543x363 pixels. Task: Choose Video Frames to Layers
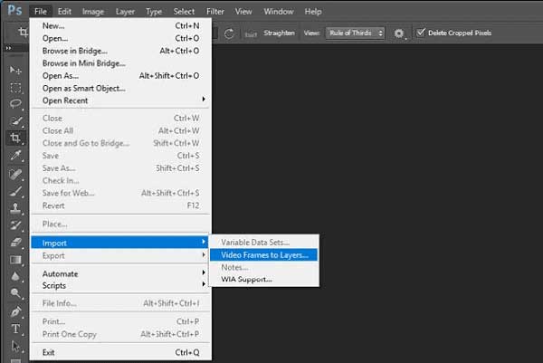coord(263,255)
